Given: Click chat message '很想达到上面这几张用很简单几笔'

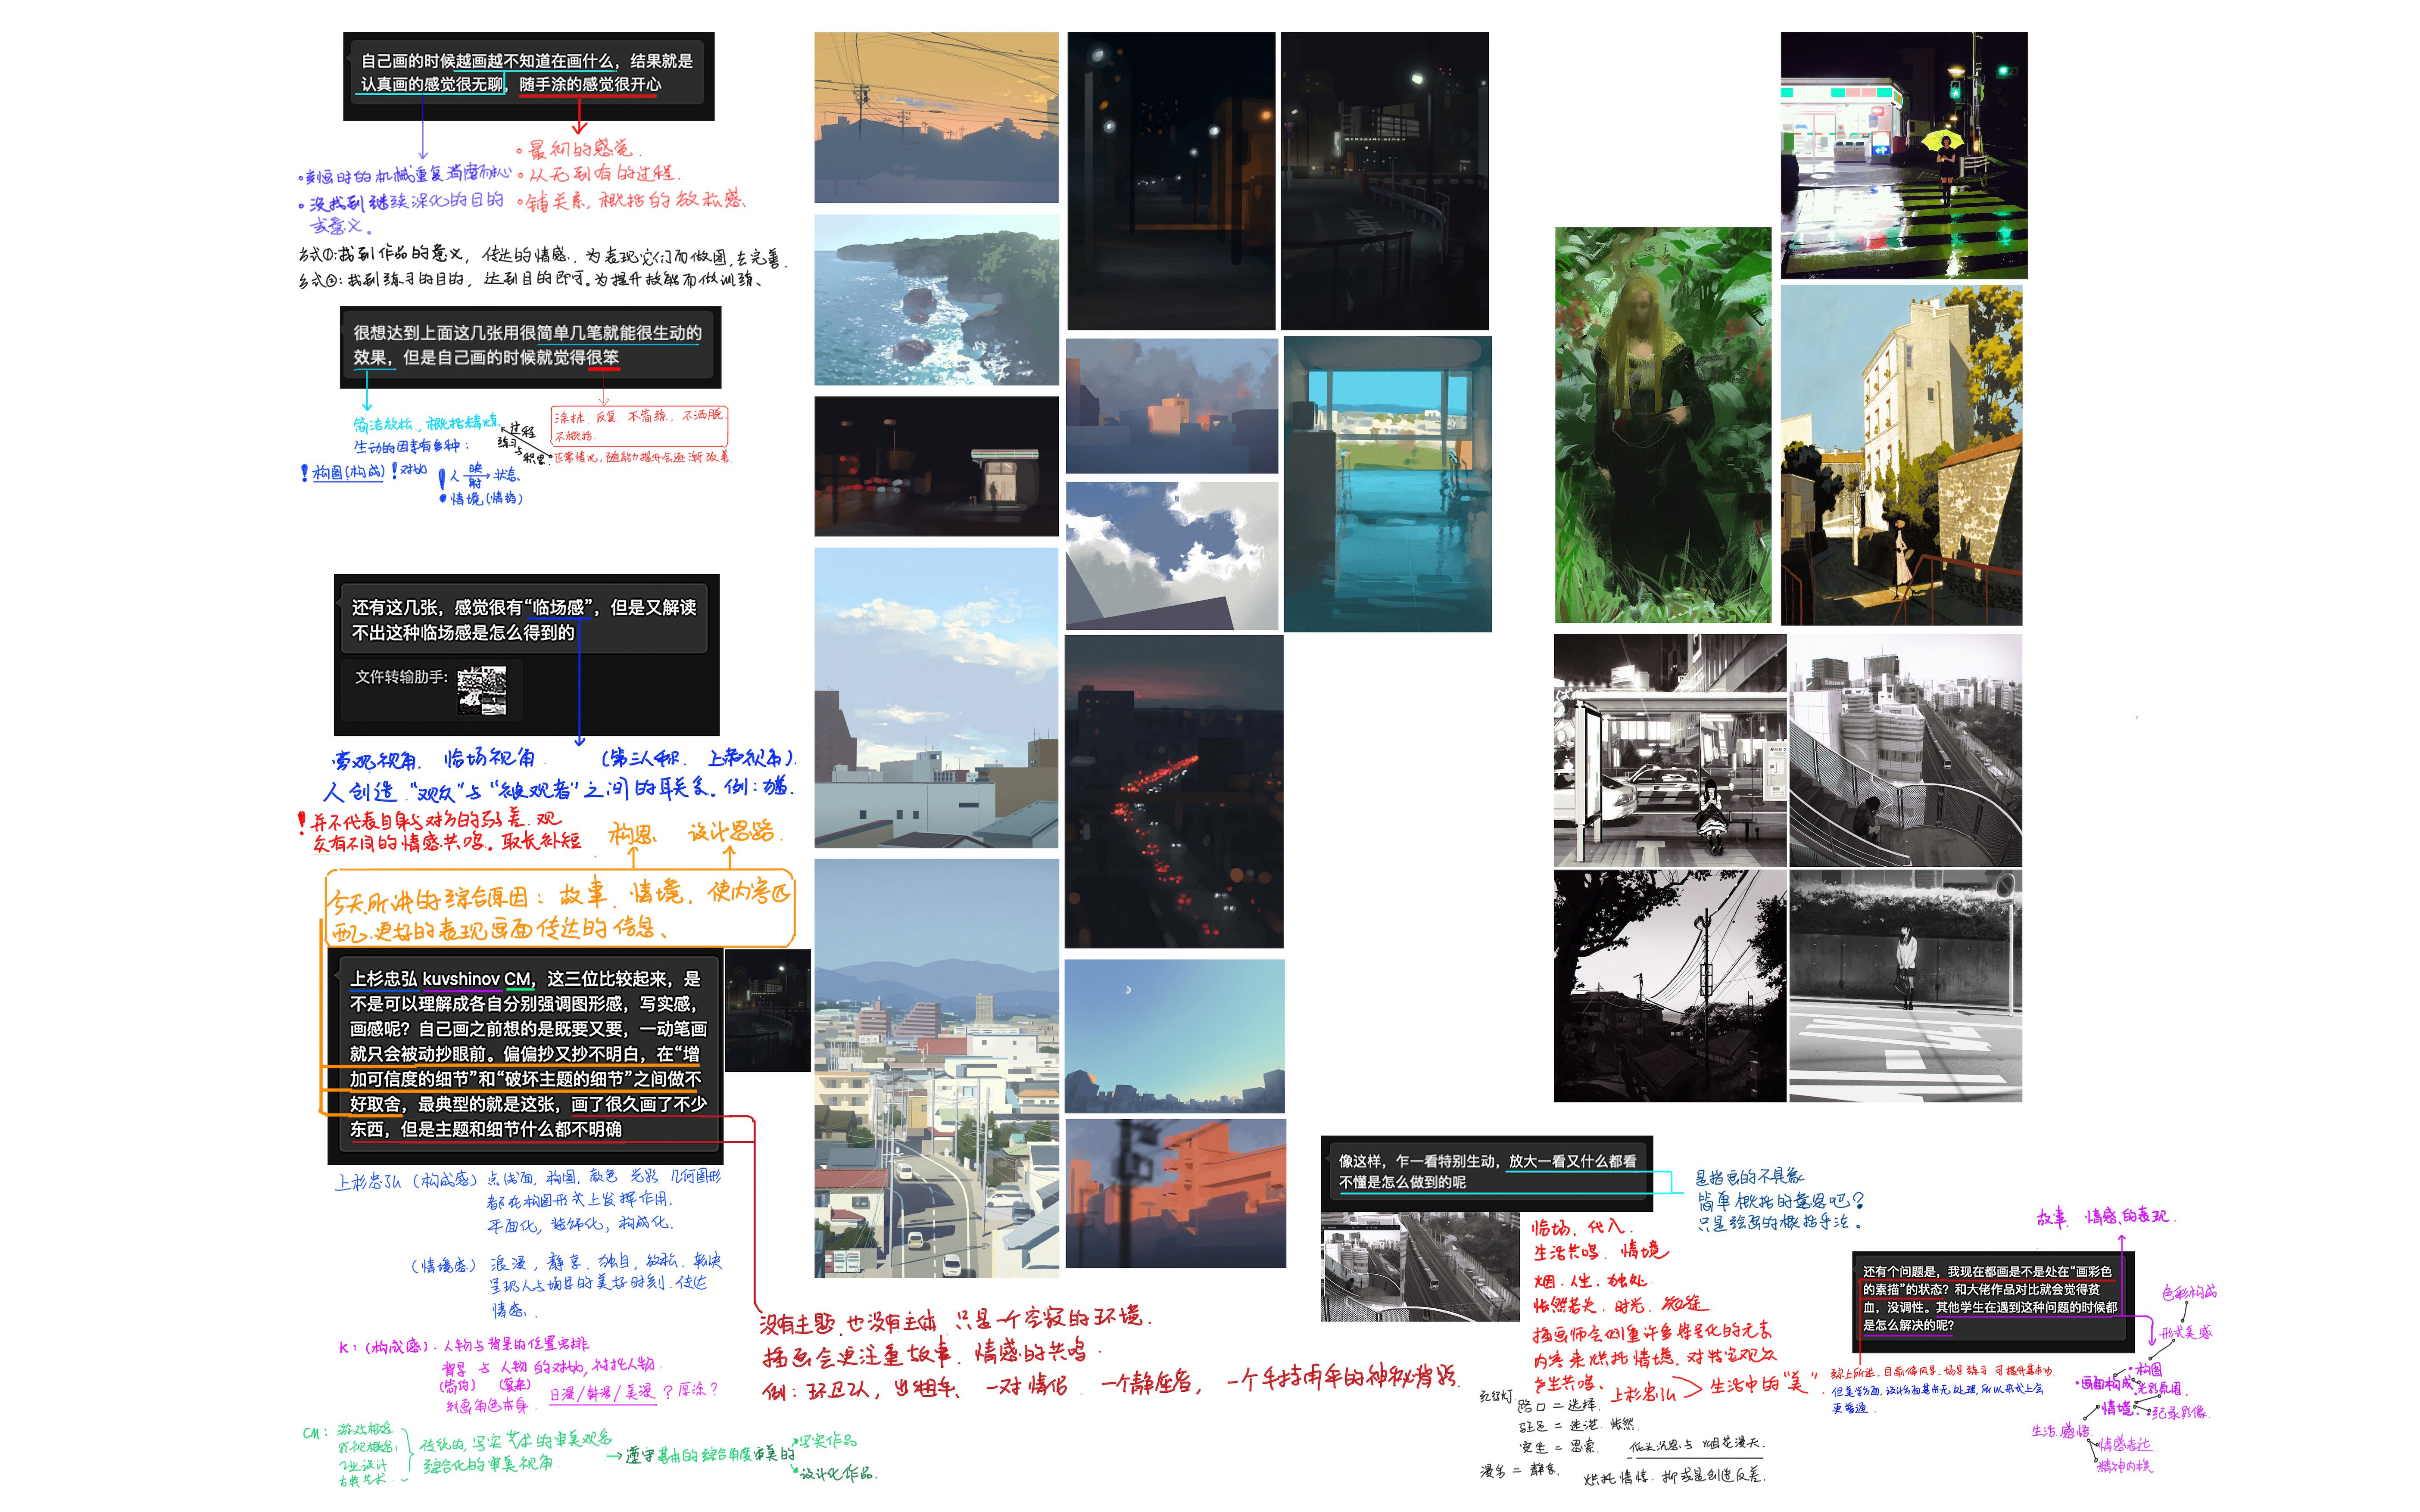Looking at the screenshot, I should [528, 345].
